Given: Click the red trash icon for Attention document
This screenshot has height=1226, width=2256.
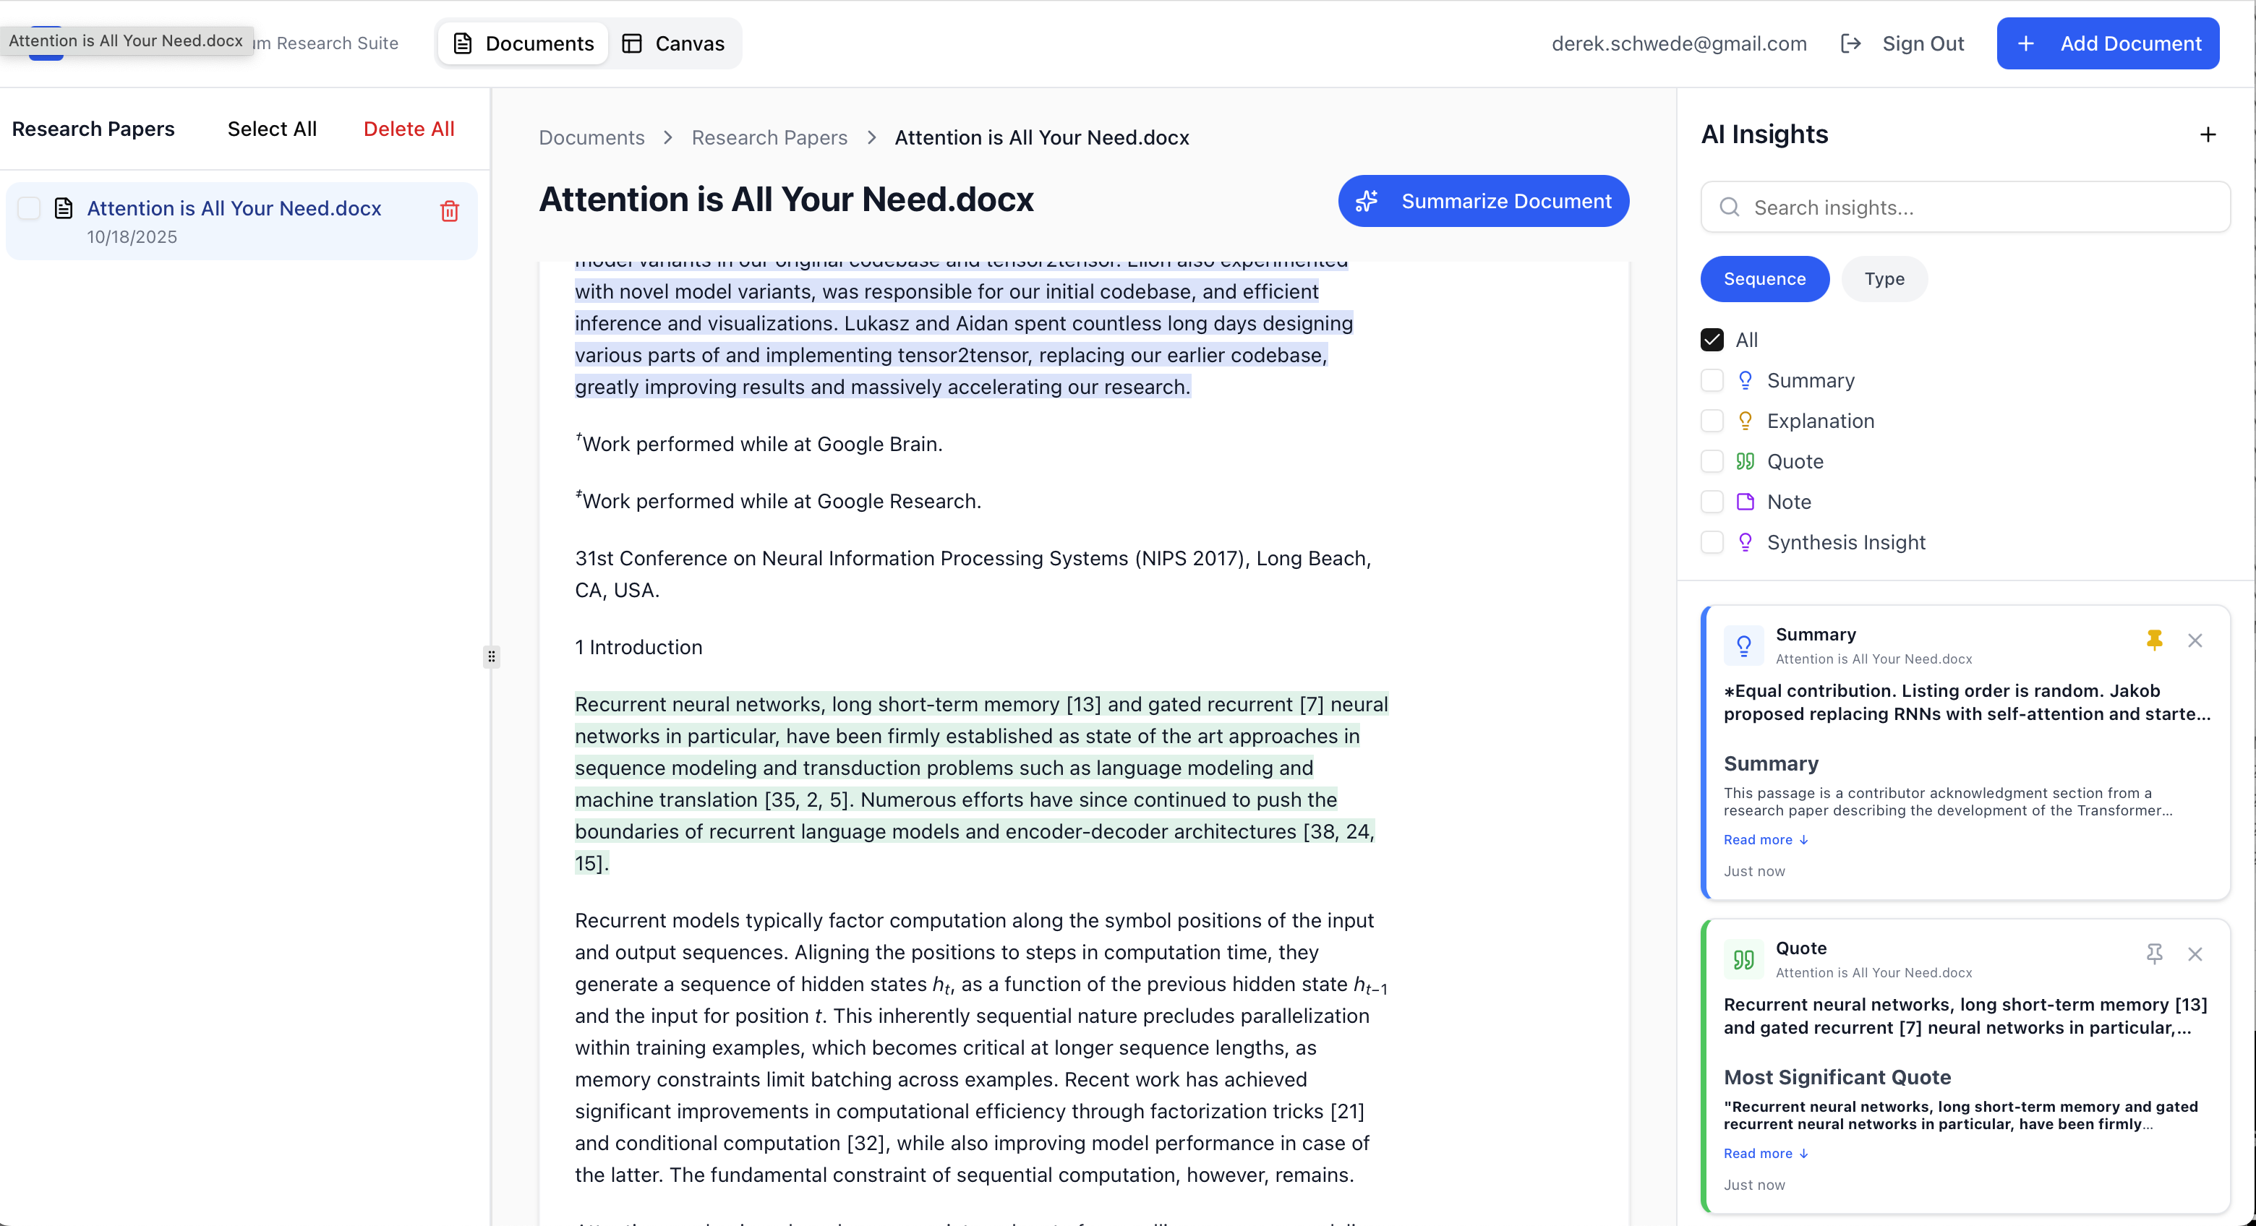Looking at the screenshot, I should [x=449, y=211].
